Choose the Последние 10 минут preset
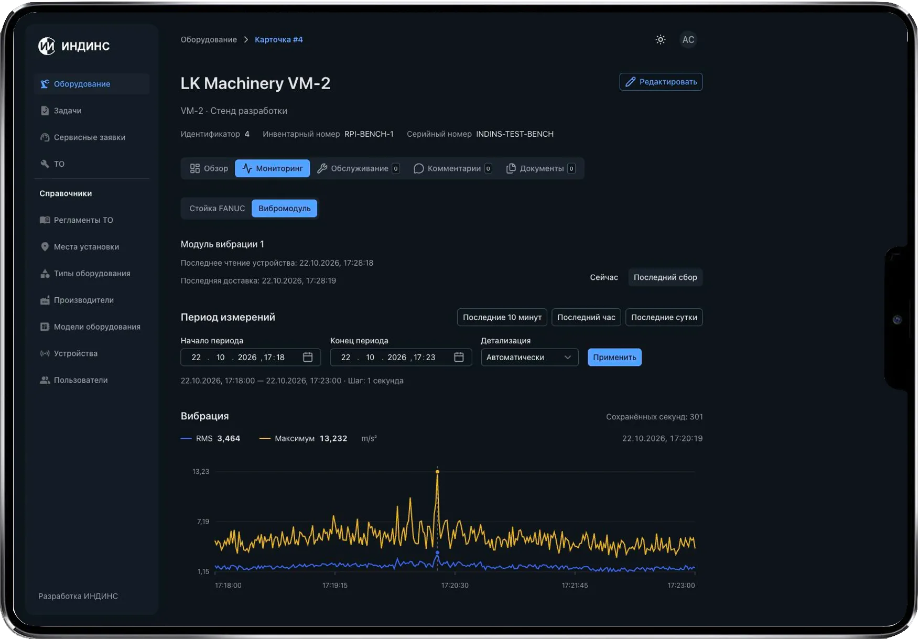Screen dimensions: 919x639 coord(502,318)
